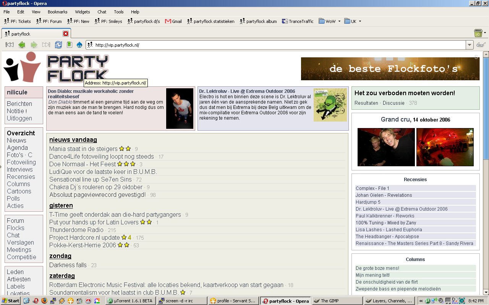Click the Windows Start button
The image size is (489, 305).
coord(10,301)
